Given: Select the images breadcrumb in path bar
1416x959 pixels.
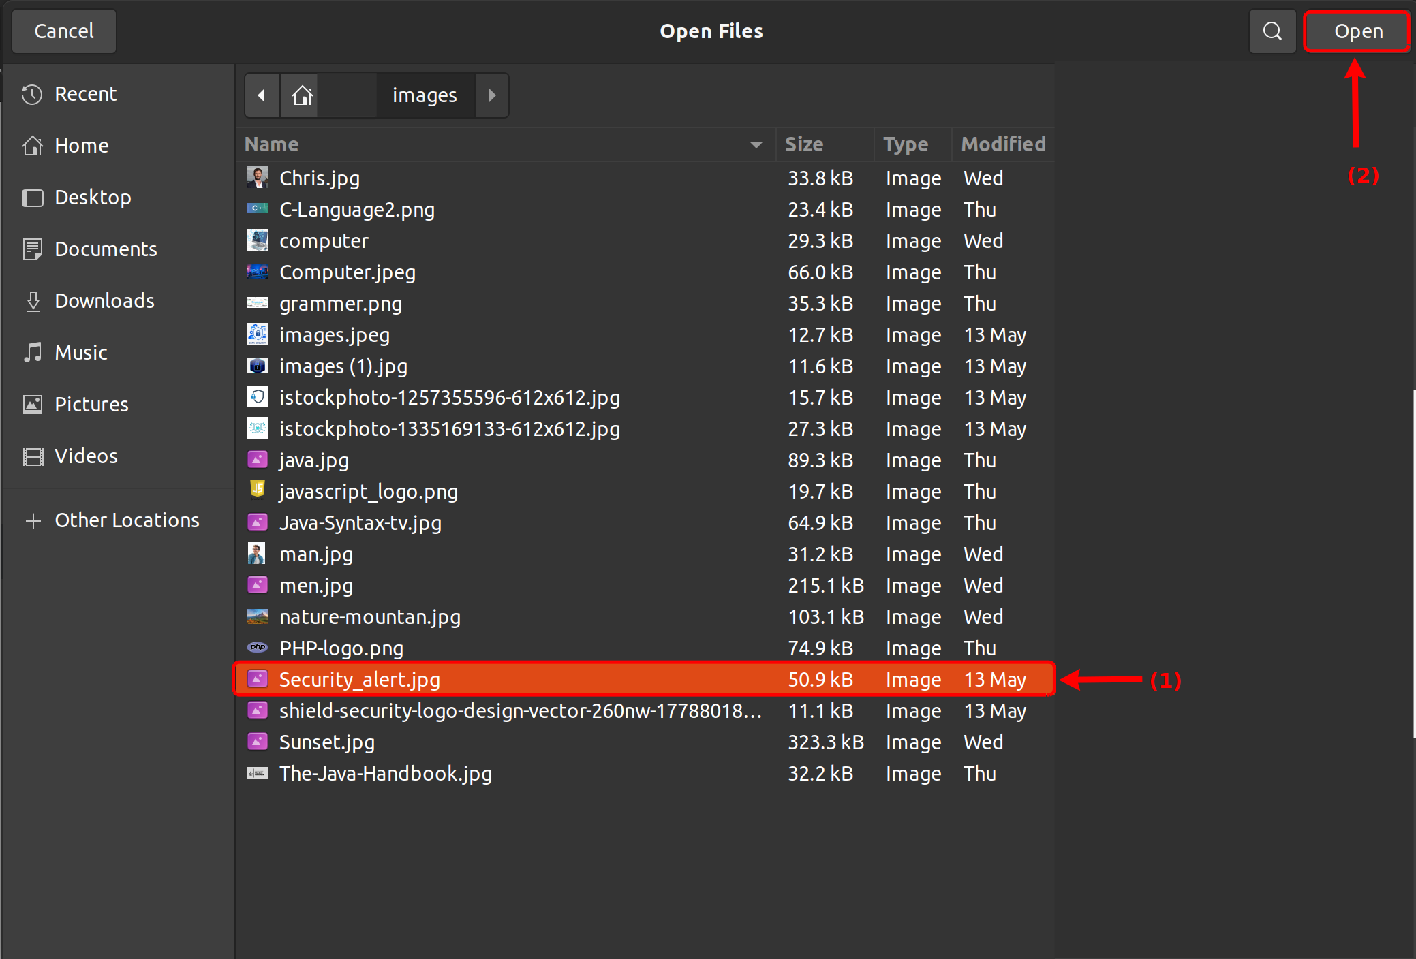Looking at the screenshot, I should coord(424,95).
